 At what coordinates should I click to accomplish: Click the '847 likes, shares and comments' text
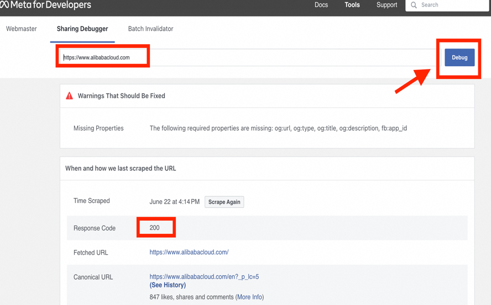[192, 297]
